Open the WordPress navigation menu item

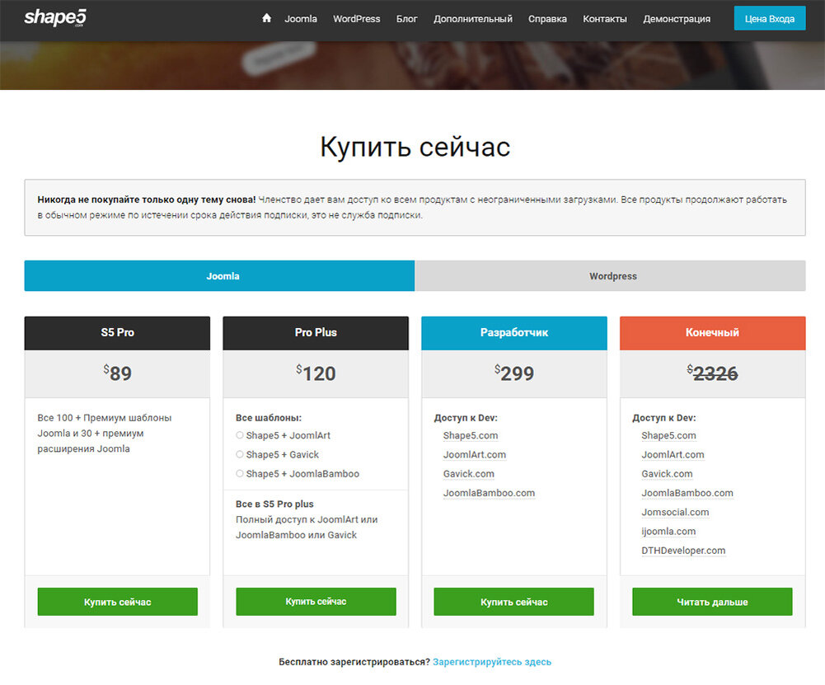tap(356, 18)
